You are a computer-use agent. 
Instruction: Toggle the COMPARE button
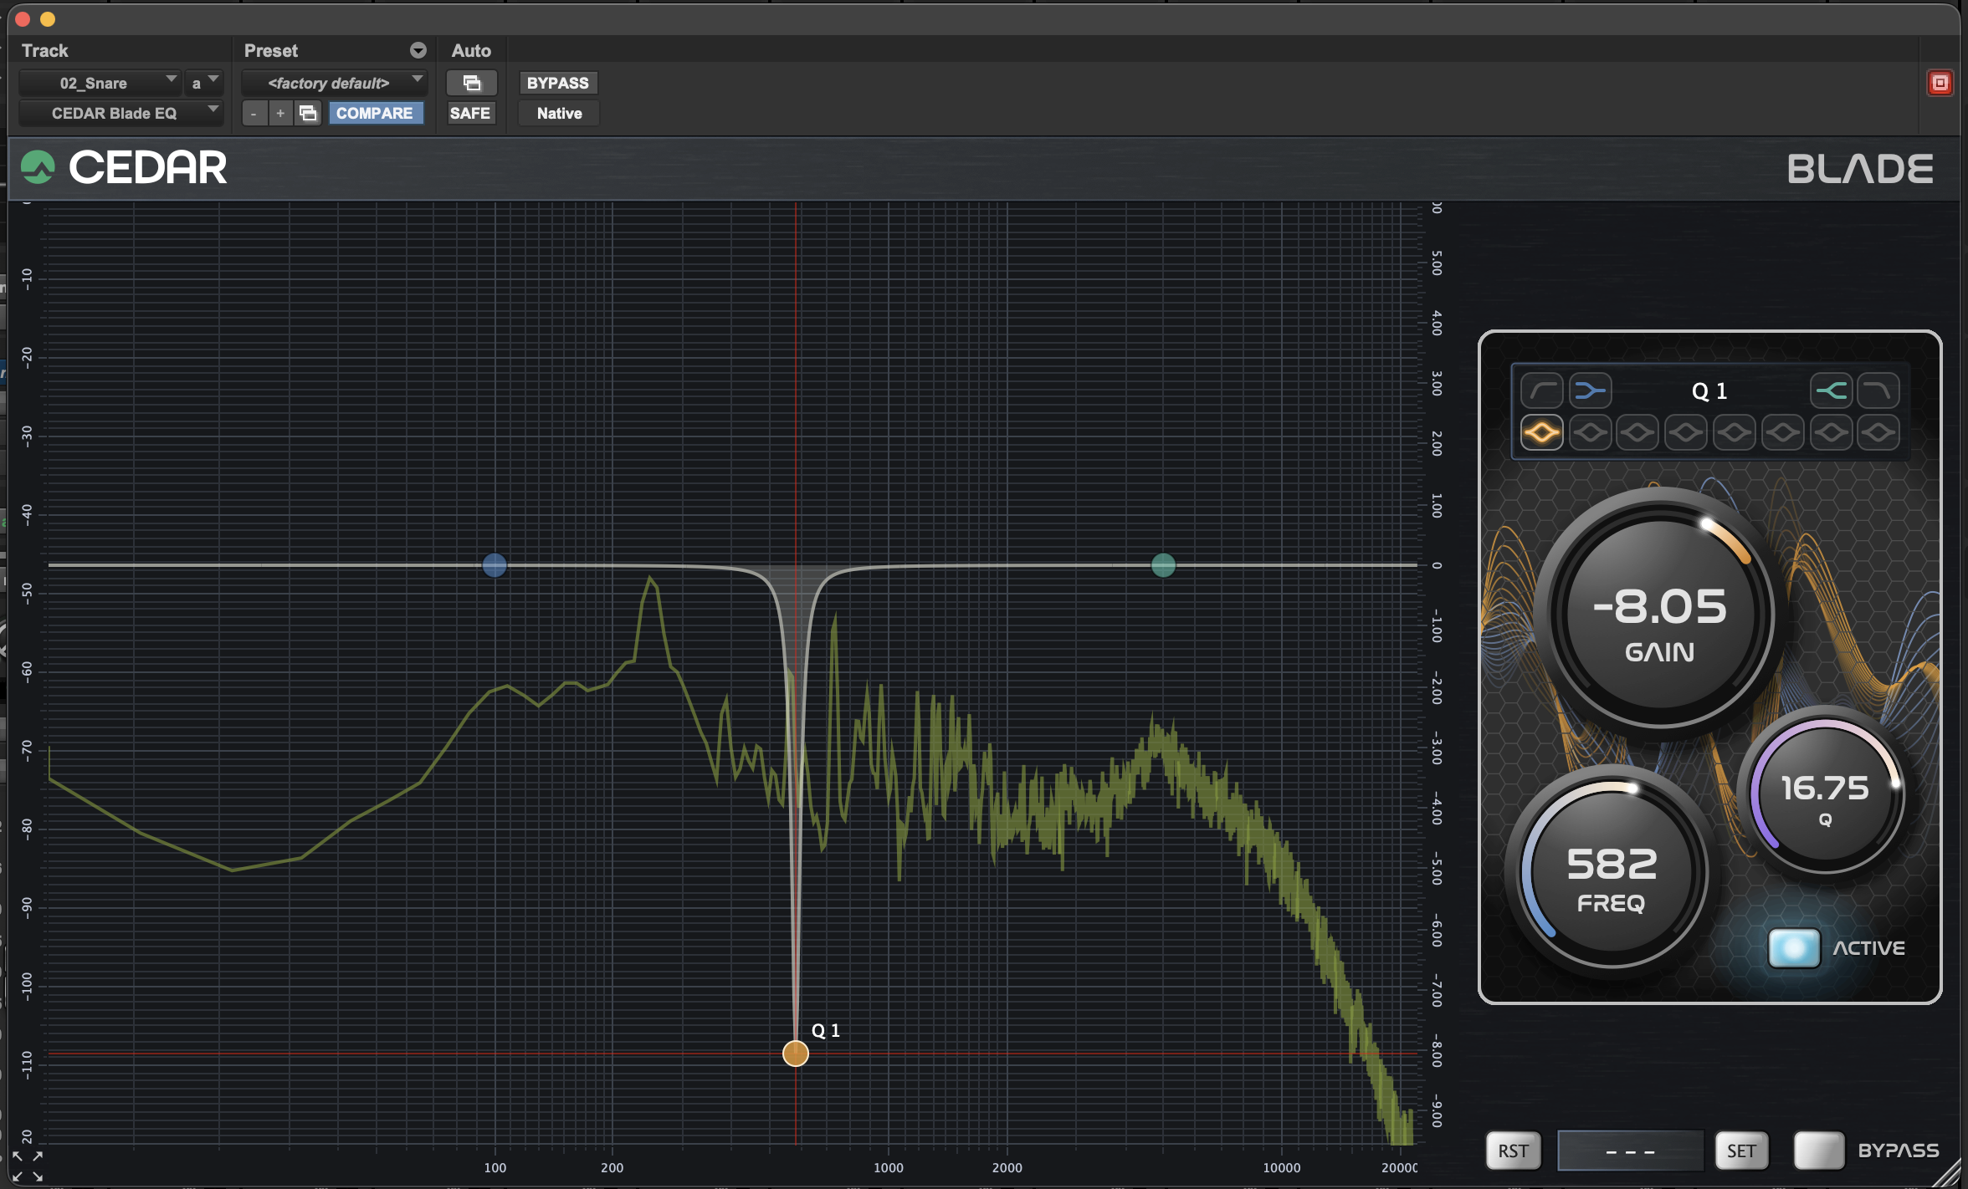pyautogui.click(x=375, y=113)
